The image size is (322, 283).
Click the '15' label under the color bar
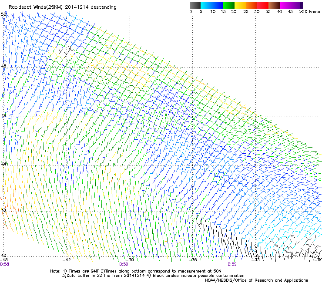point(223,12)
